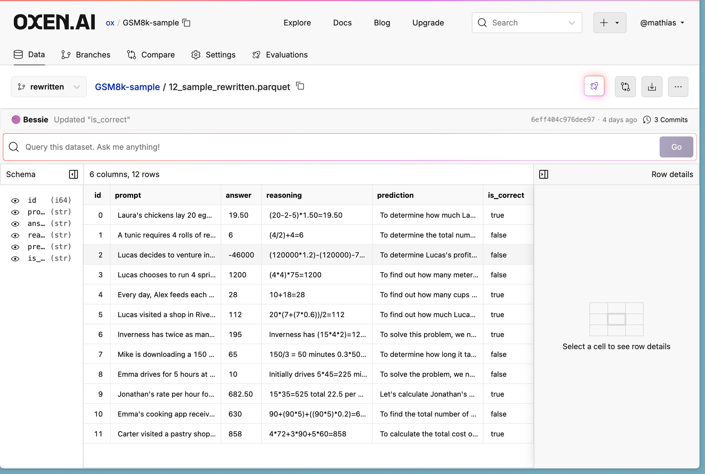Image resolution: width=705 pixels, height=474 pixels.
Task: Download the parquet file
Action: (651, 87)
